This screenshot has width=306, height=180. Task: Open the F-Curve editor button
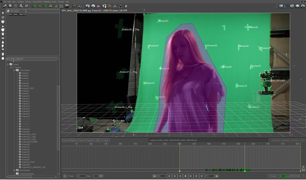click(65, 140)
